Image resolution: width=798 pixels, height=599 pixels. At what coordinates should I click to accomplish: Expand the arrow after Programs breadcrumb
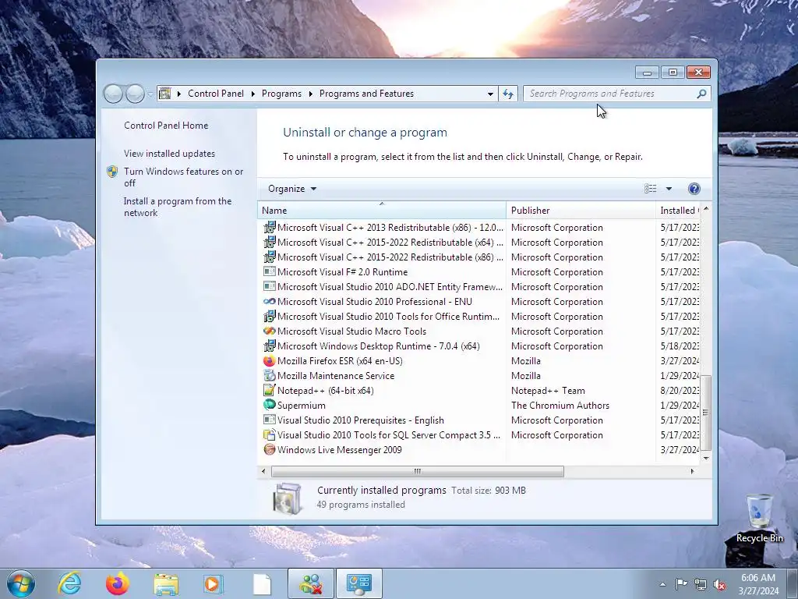310,94
